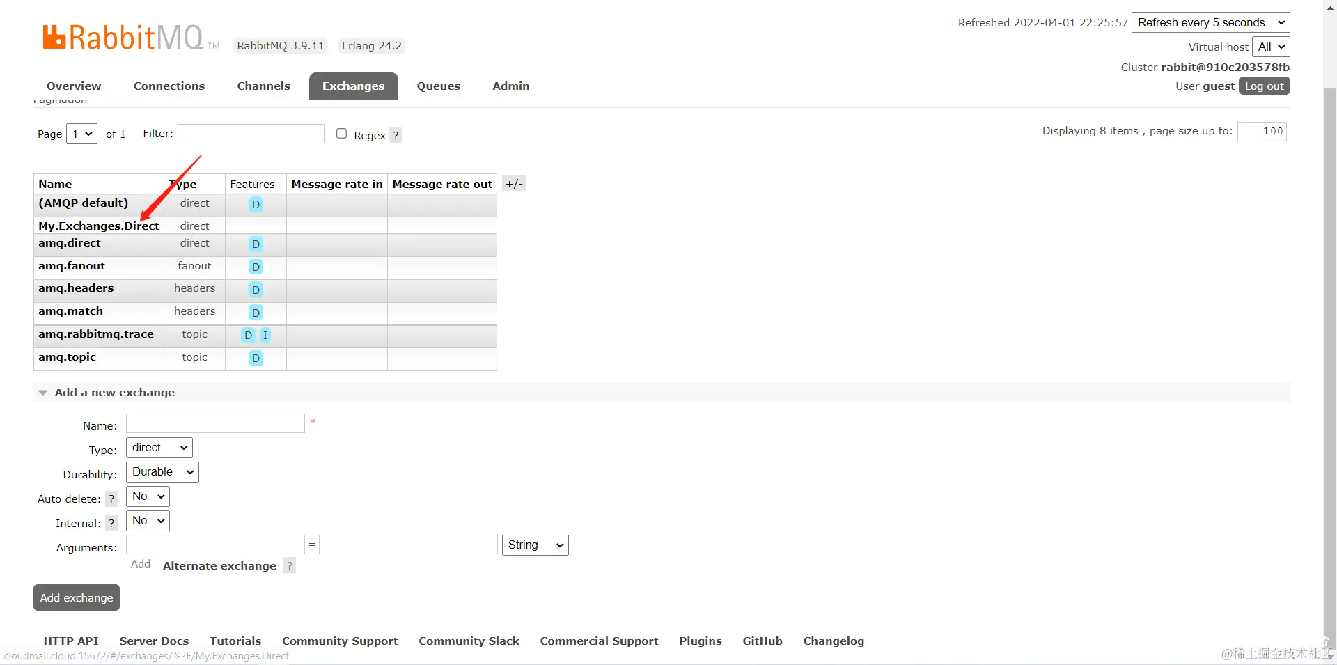Click the Log out button

(x=1265, y=86)
